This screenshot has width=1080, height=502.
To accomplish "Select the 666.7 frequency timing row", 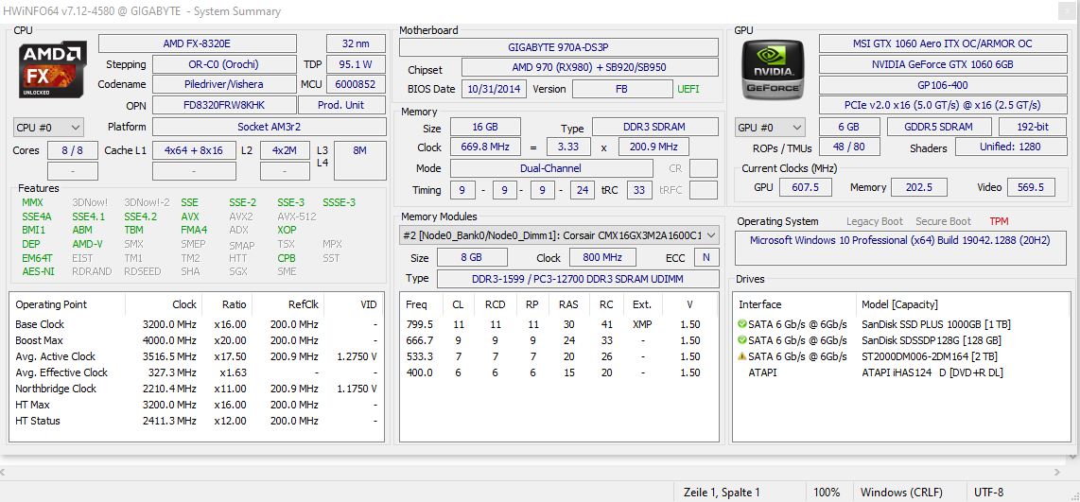I will tap(559, 340).
